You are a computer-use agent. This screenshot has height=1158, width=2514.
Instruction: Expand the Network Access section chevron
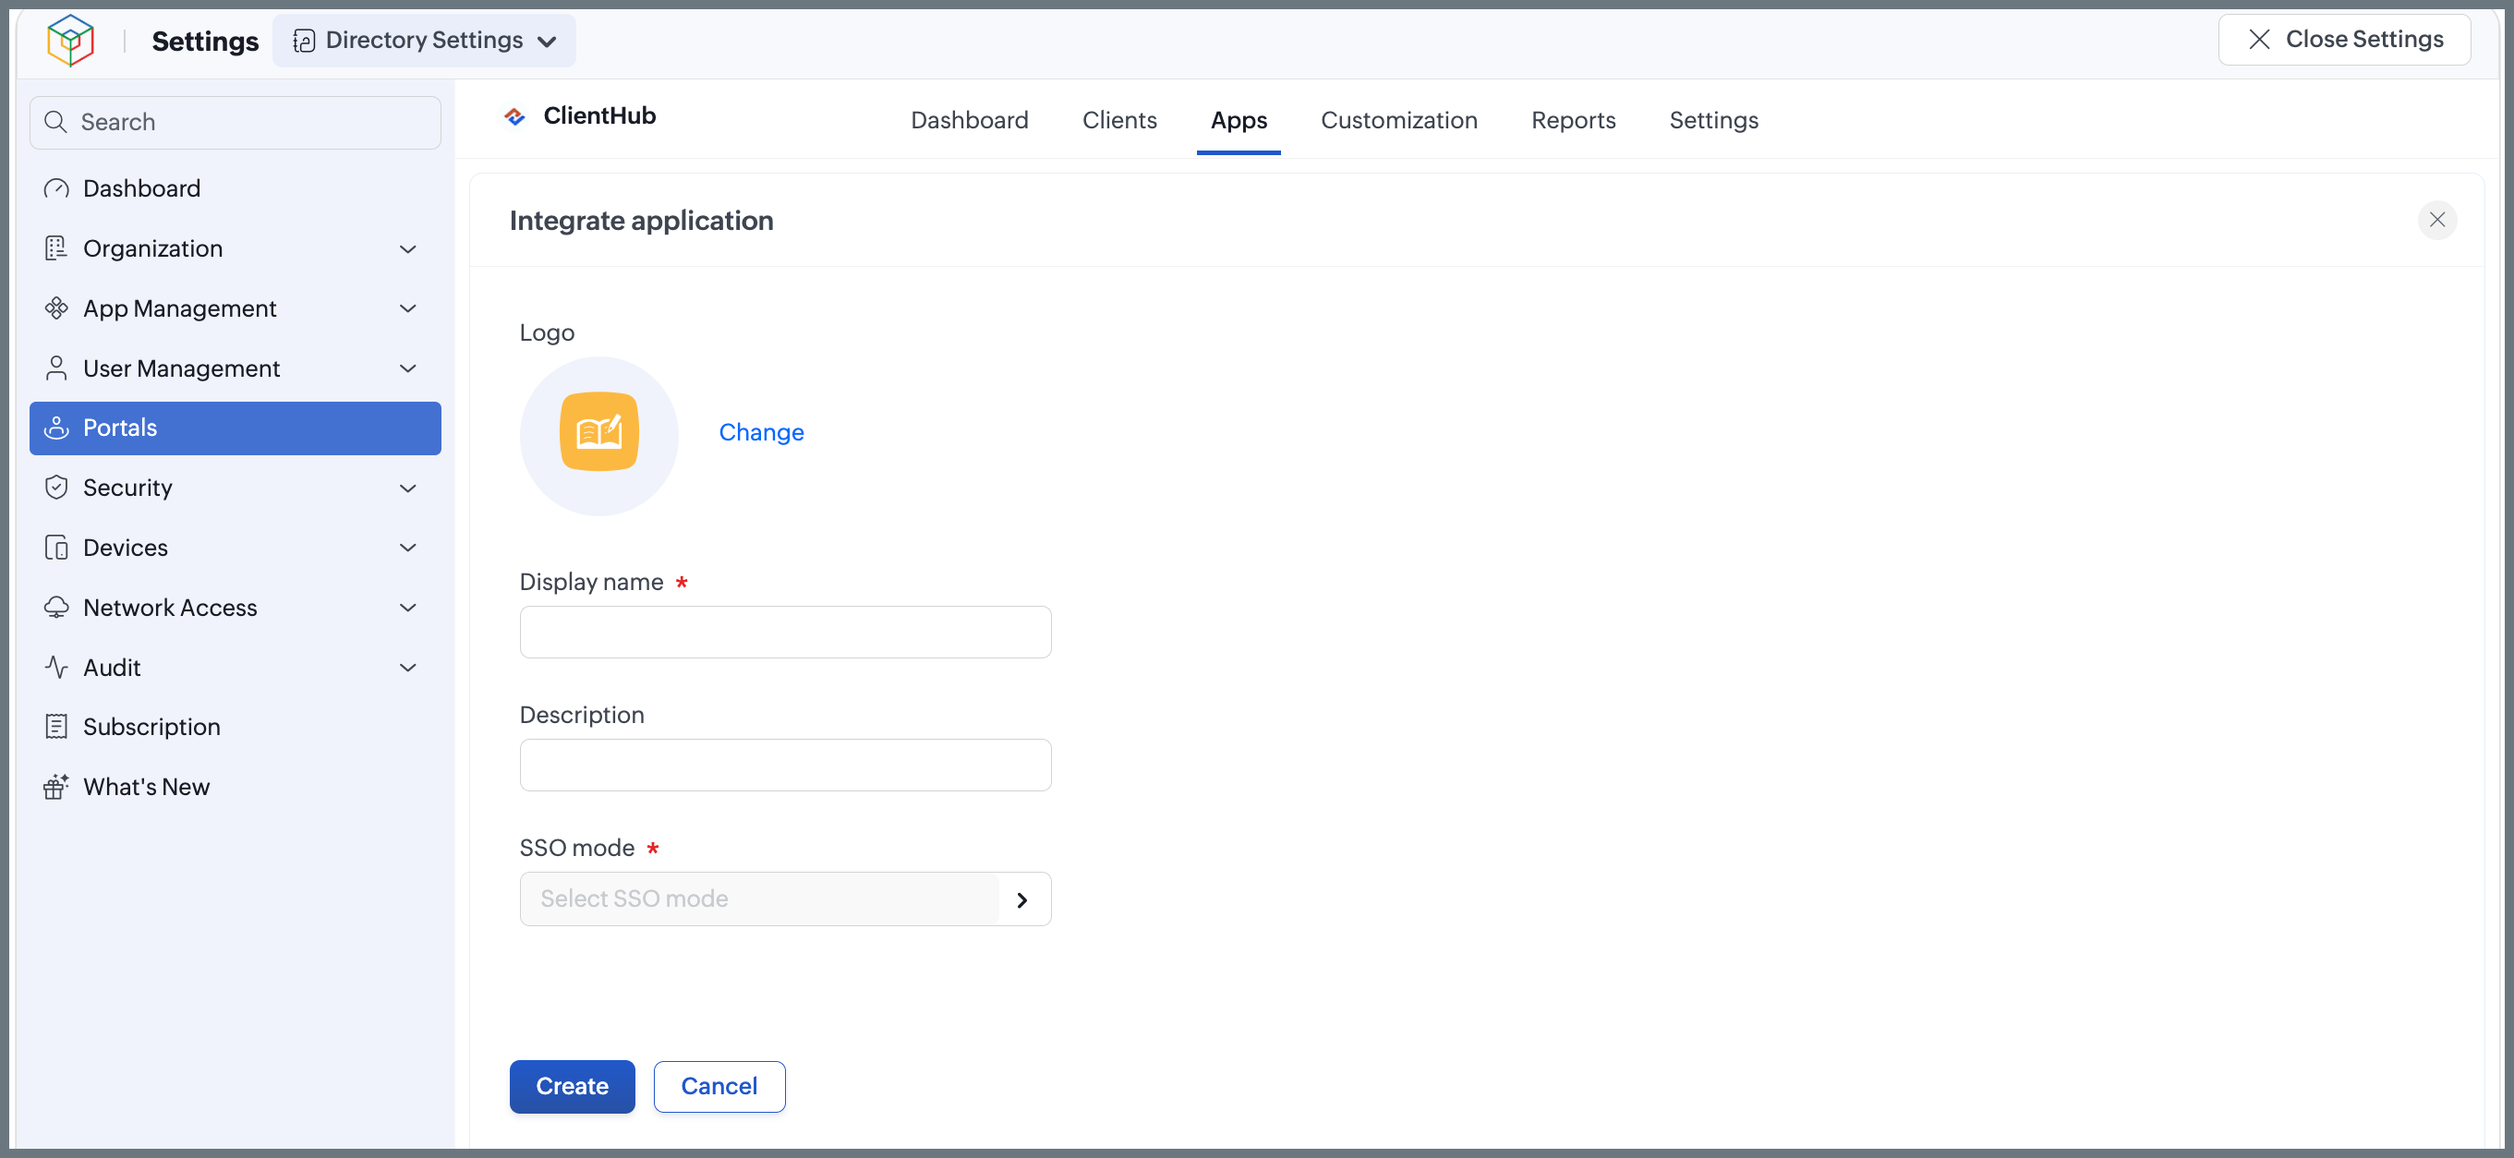[x=408, y=608]
